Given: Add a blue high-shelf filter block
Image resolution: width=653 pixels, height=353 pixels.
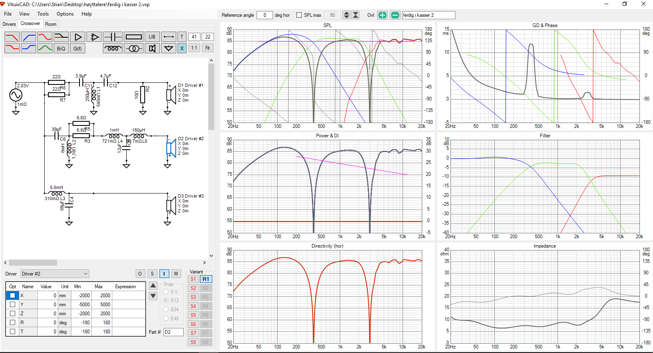Looking at the screenshot, I should [x=28, y=48].
